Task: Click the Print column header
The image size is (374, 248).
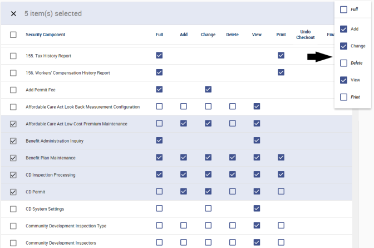Action: click(281, 35)
